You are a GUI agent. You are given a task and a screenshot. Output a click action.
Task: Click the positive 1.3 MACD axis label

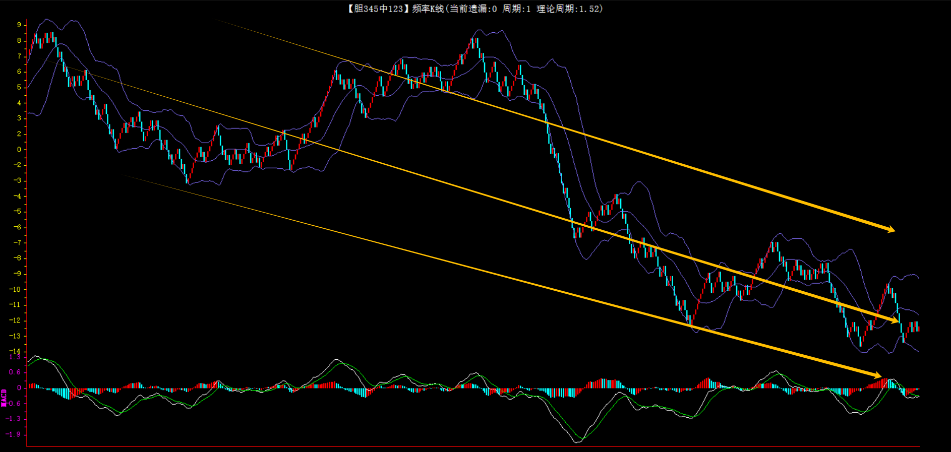(15, 357)
